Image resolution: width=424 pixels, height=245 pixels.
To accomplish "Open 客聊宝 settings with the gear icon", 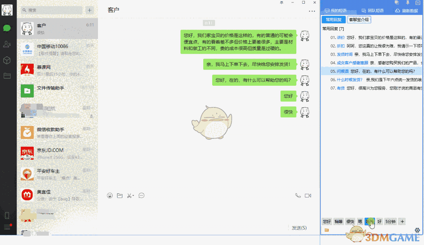I will click(x=417, y=230).
